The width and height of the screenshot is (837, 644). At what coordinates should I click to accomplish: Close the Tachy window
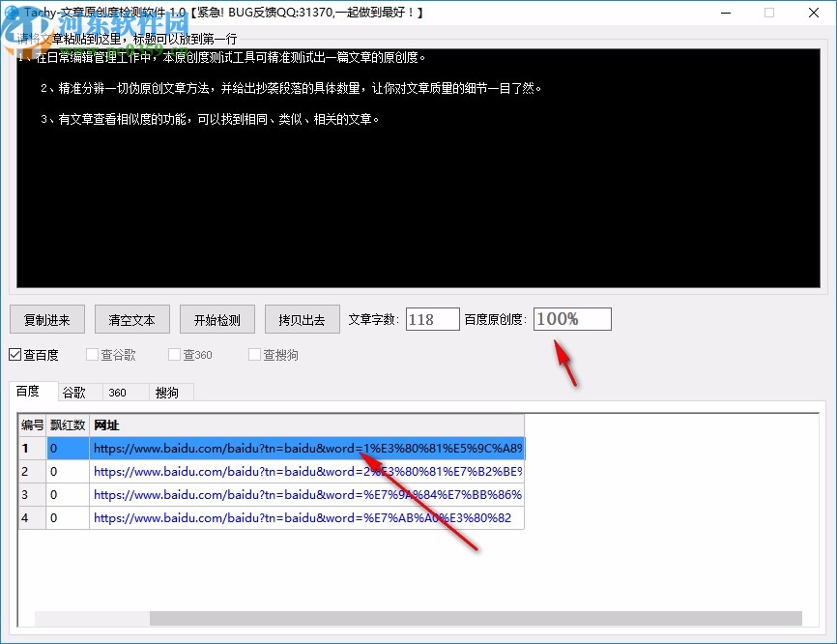tap(814, 13)
